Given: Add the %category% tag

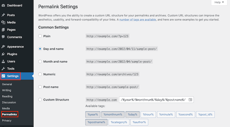Looking at the screenshot, I should pos(119,122).
